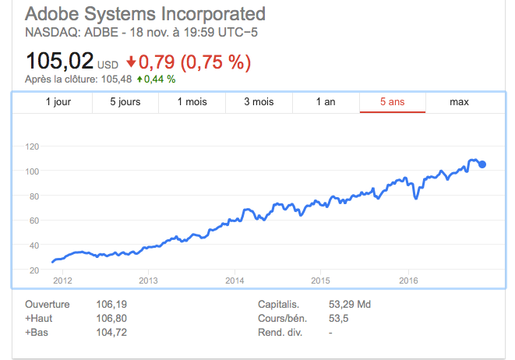This screenshot has height=360, width=515.
Task: Click the red down arrow price indicator
Action: (x=131, y=62)
